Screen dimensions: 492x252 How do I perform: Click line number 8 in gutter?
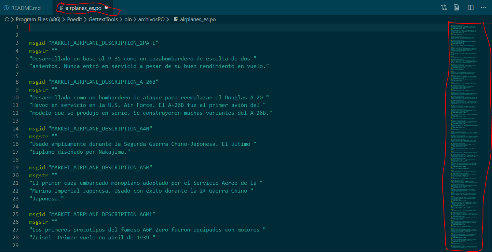[x=17, y=82]
